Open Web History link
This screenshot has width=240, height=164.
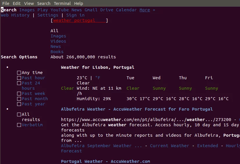pos(15,15)
